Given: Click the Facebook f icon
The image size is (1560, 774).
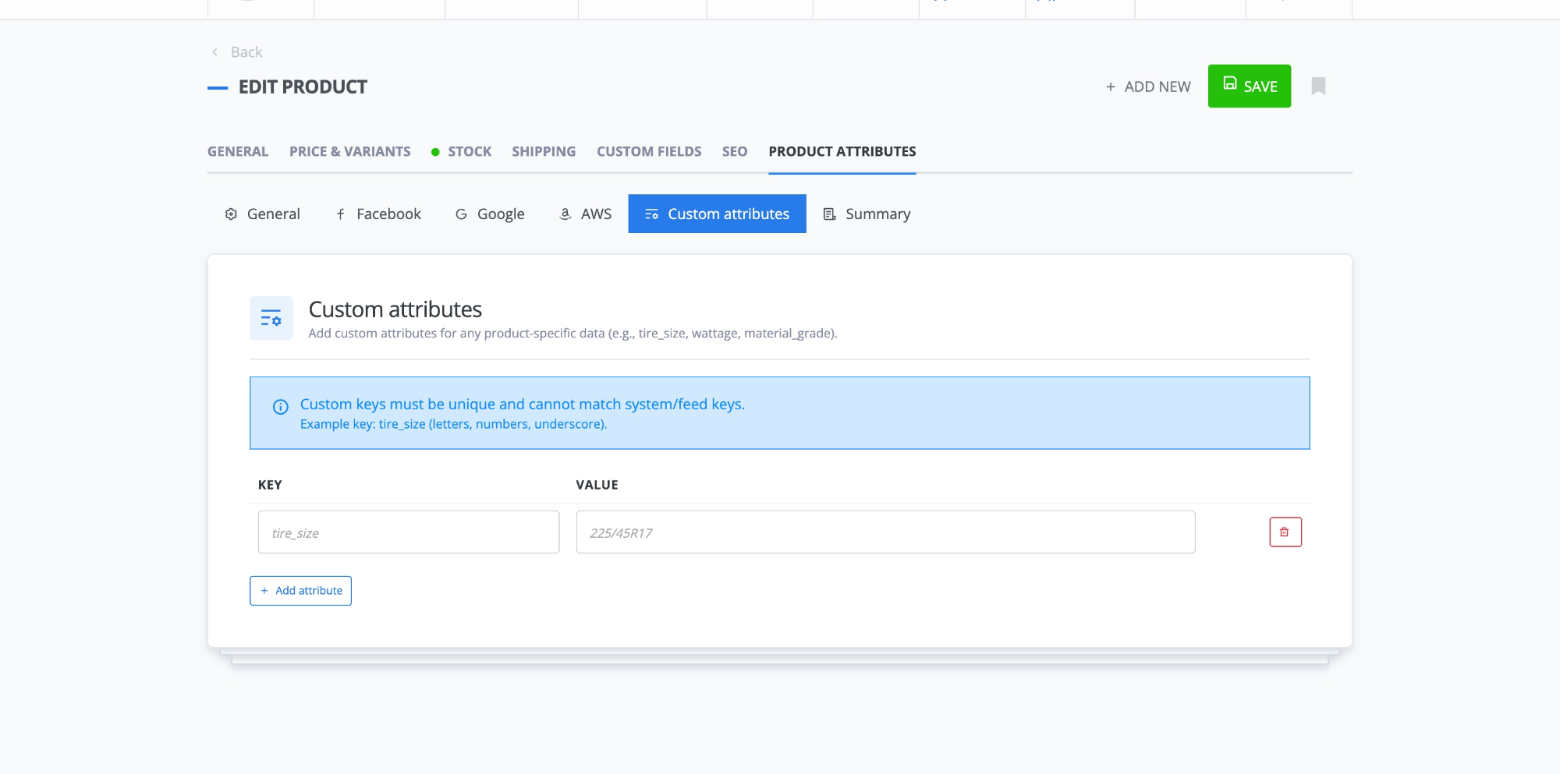Looking at the screenshot, I should [341, 214].
